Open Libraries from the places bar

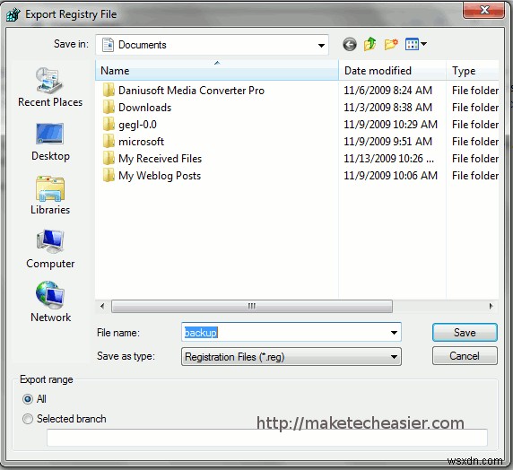tap(50, 196)
